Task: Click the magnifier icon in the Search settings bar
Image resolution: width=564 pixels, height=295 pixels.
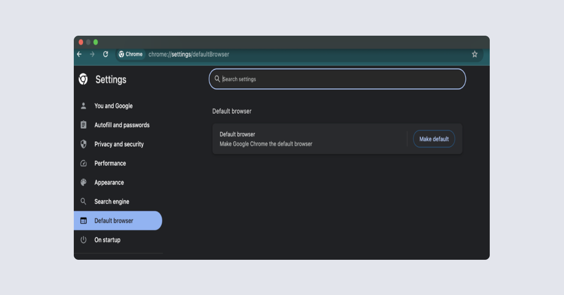Action: (217, 79)
